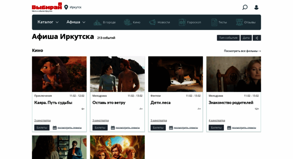This screenshot has height=159, width=293.
Task: Open the Дети леса movie title
Action: pos(161,103)
